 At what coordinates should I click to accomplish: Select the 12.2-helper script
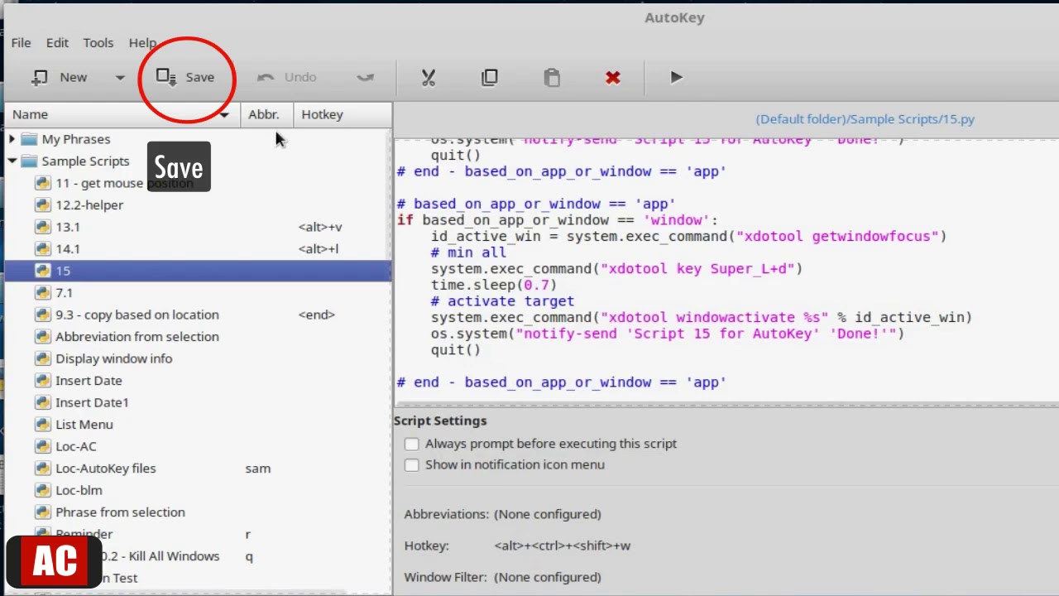click(89, 205)
